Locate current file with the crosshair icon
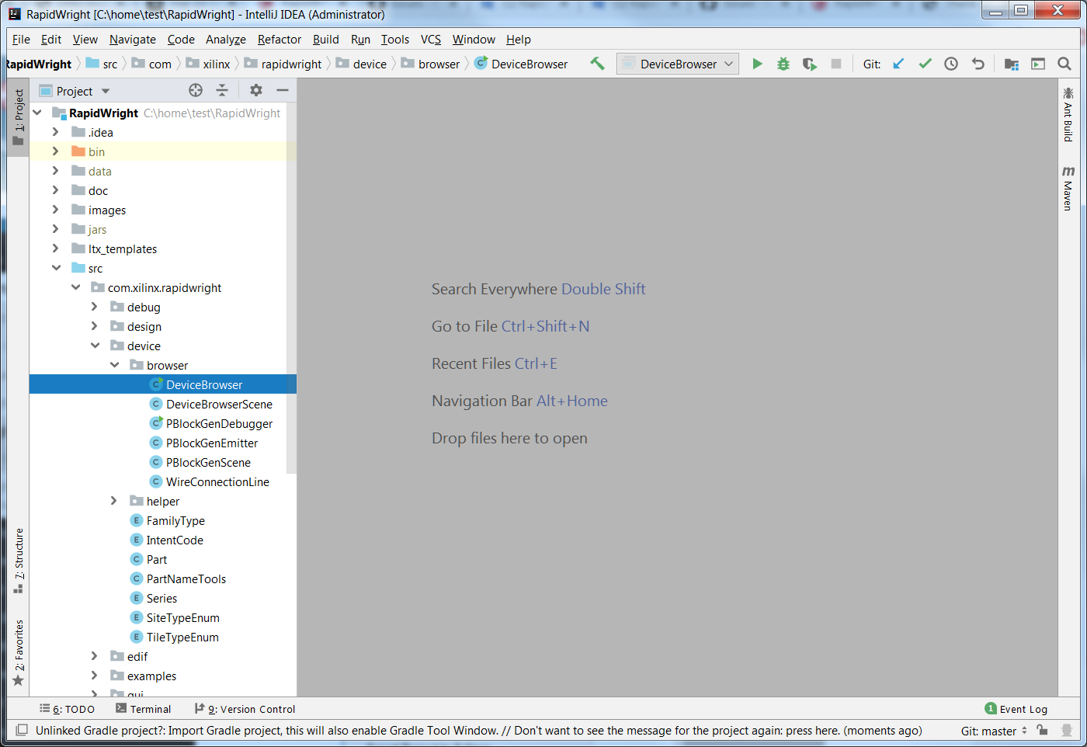Image resolution: width=1087 pixels, height=747 pixels. click(x=196, y=90)
